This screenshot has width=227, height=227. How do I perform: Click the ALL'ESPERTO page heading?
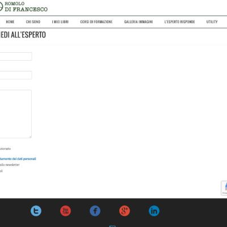pyautogui.click(x=23, y=35)
